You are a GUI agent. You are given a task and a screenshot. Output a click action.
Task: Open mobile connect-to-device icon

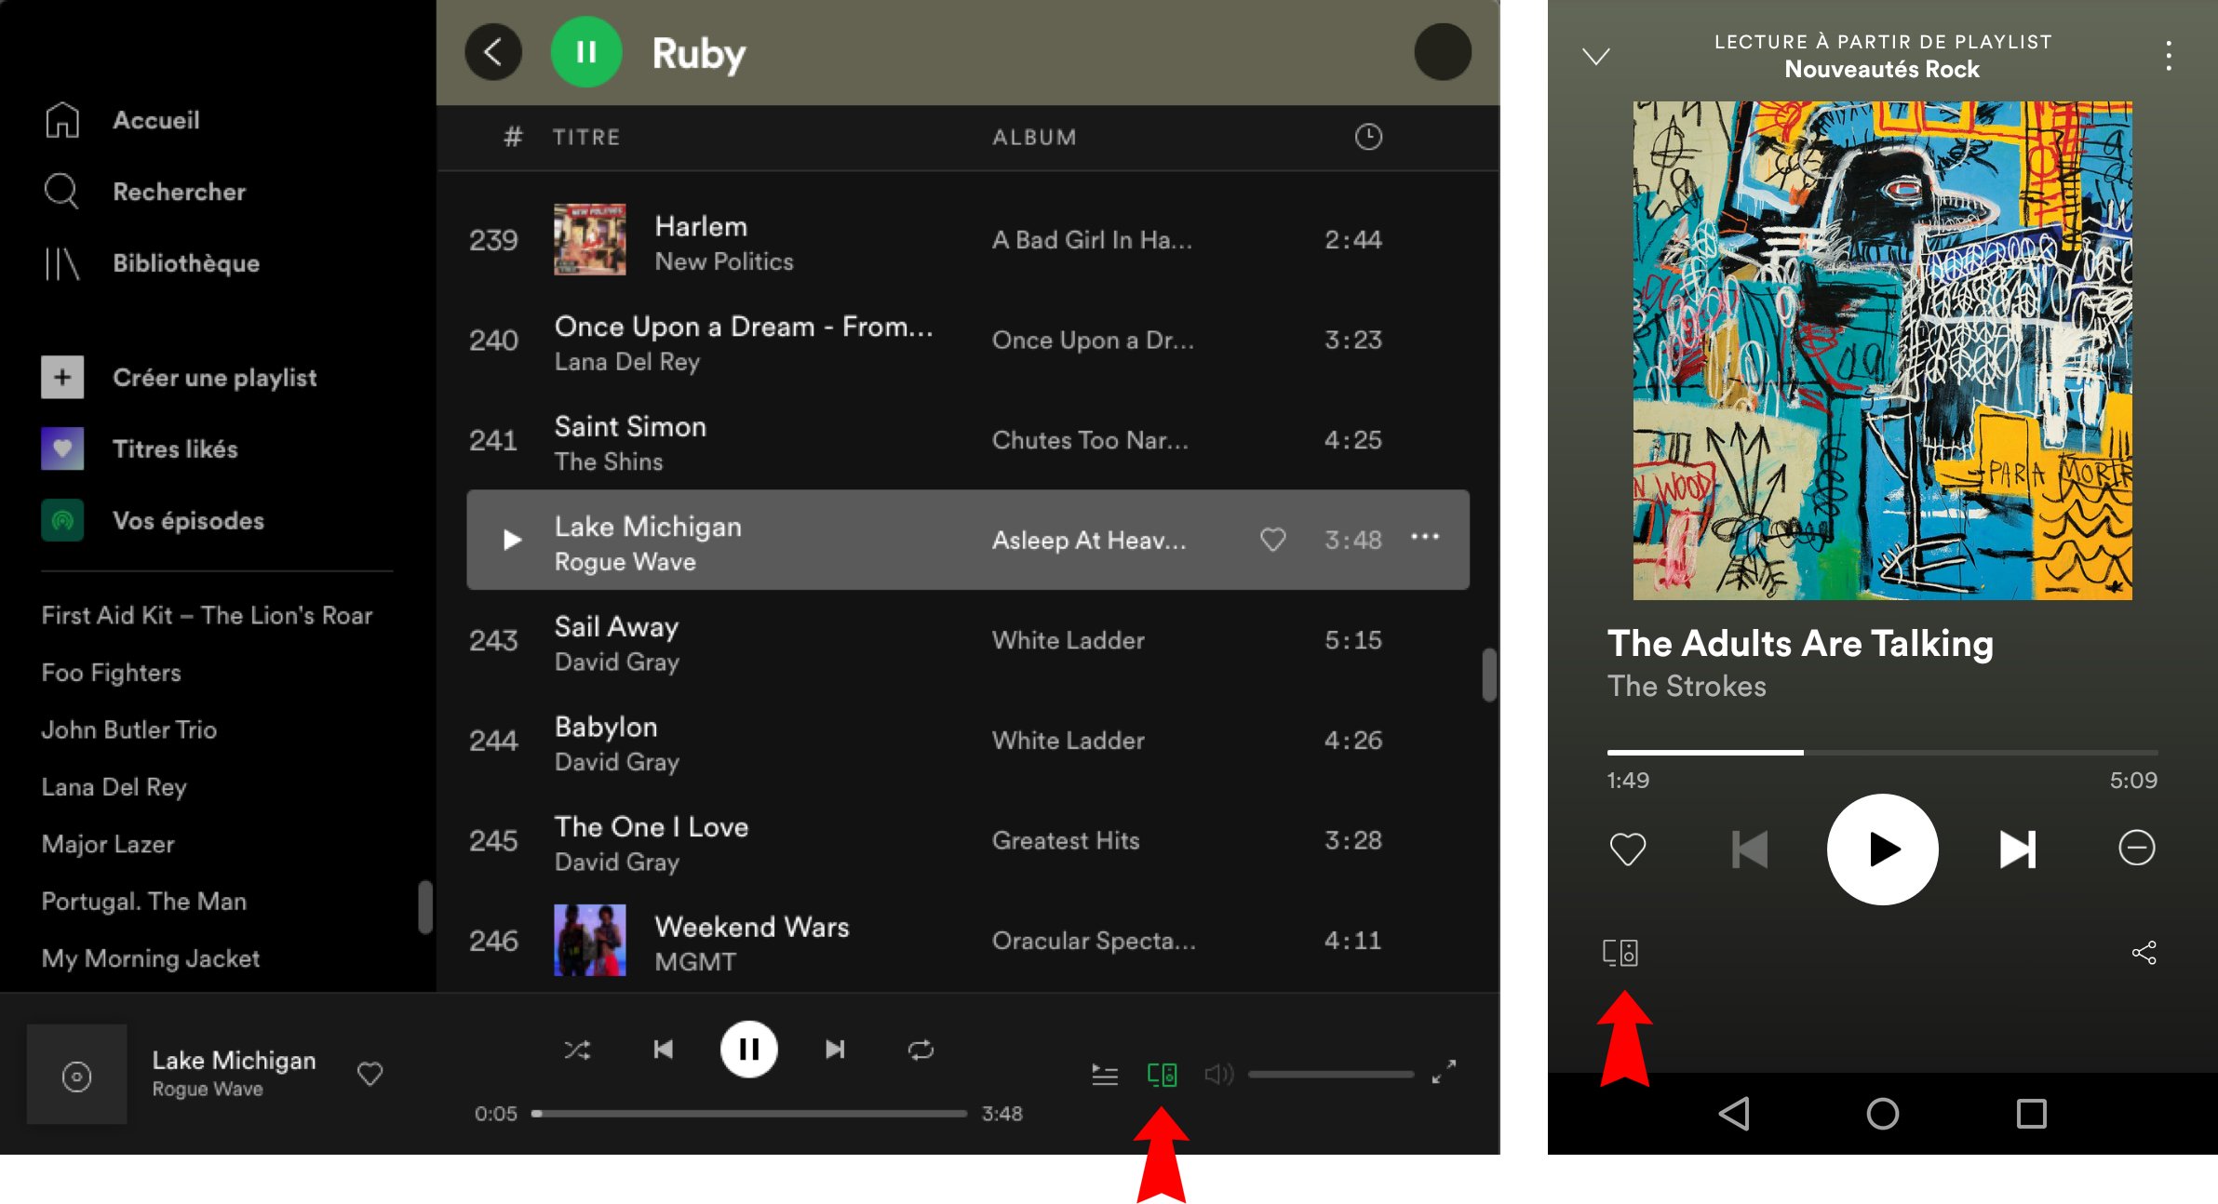point(1620,952)
